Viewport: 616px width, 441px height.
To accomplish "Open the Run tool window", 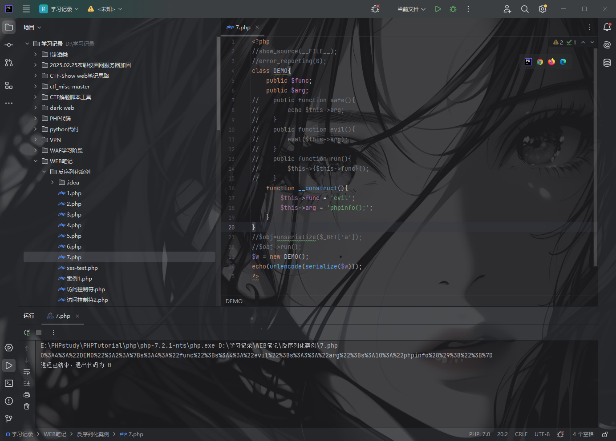I will click(x=9, y=365).
